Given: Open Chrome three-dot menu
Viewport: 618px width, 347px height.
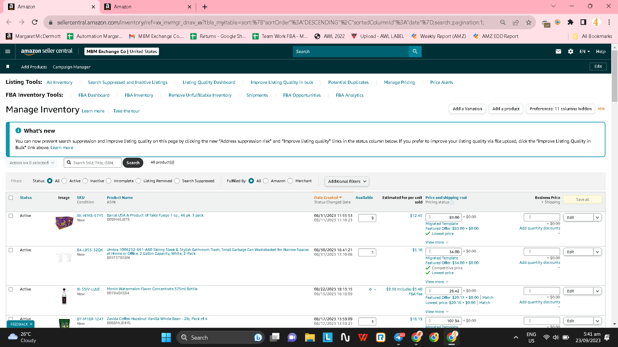Looking at the screenshot, I should click(x=609, y=22).
